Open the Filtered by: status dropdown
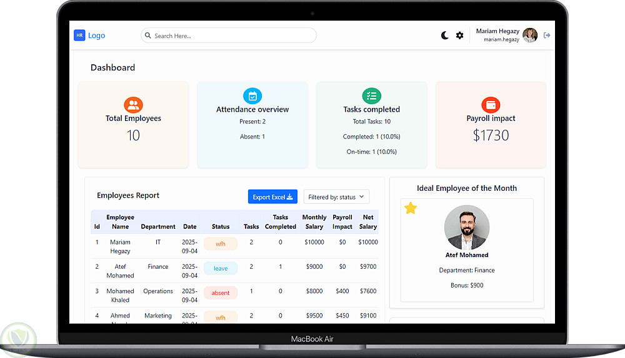Image resolution: width=625 pixels, height=358 pixels. 336,197
